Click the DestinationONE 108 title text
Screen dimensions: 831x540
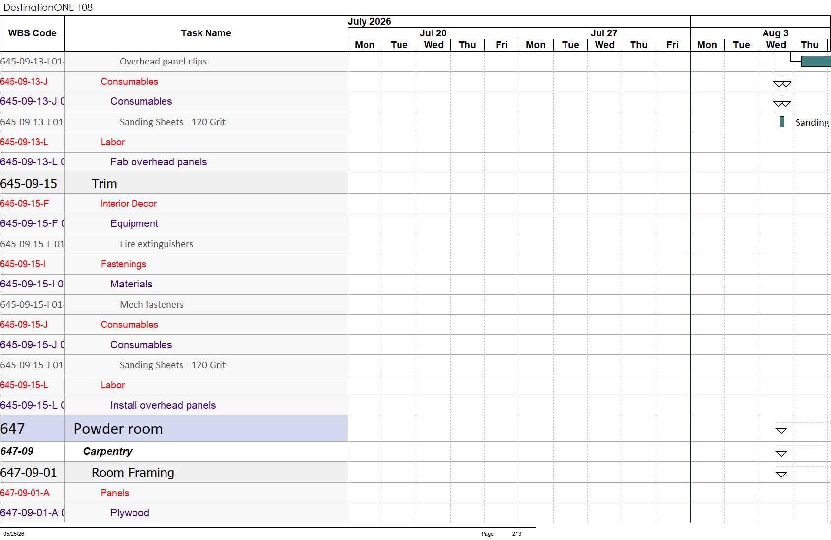(x=48, y=7)
